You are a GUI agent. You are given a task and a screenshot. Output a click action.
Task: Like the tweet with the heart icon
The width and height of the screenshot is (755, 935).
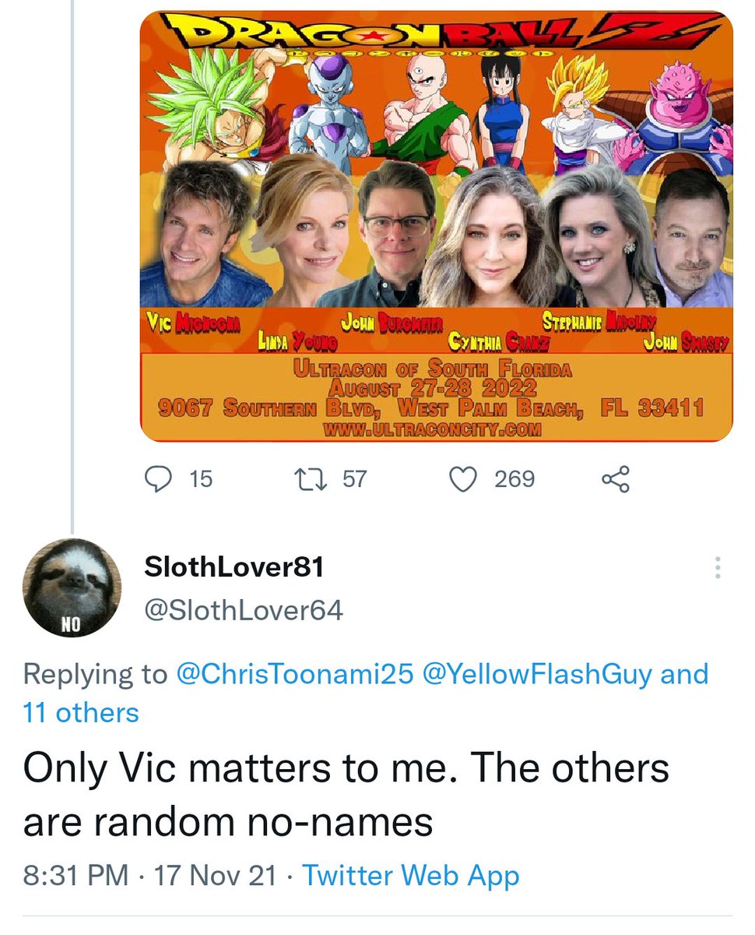point(464,478)
